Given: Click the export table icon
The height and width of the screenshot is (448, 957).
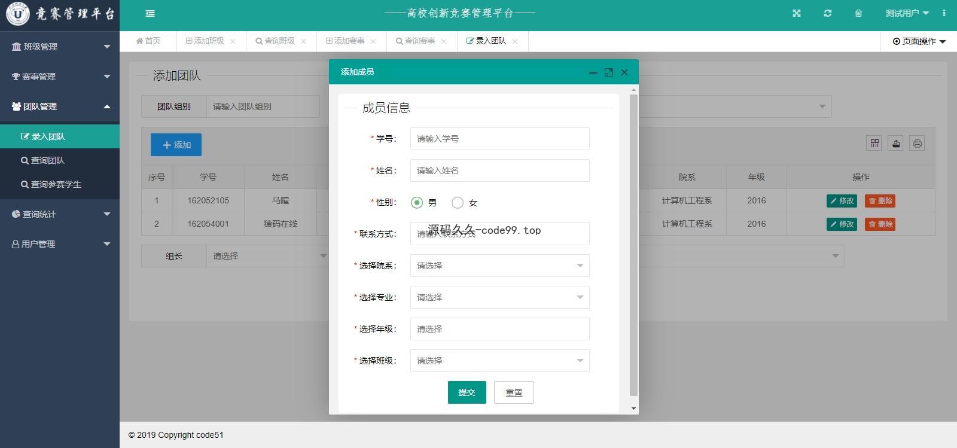Looking at the screenshot, I should coord(896,143).
